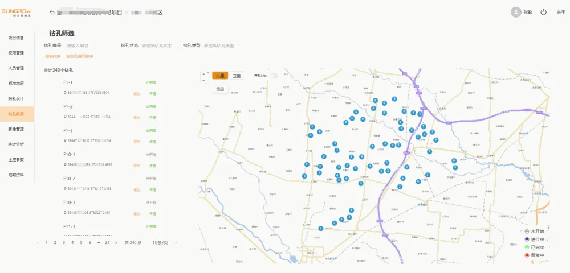Go to pagination page 4
Image resolution: width=570 pixels, height=273 pixels.
coord(72,242)
